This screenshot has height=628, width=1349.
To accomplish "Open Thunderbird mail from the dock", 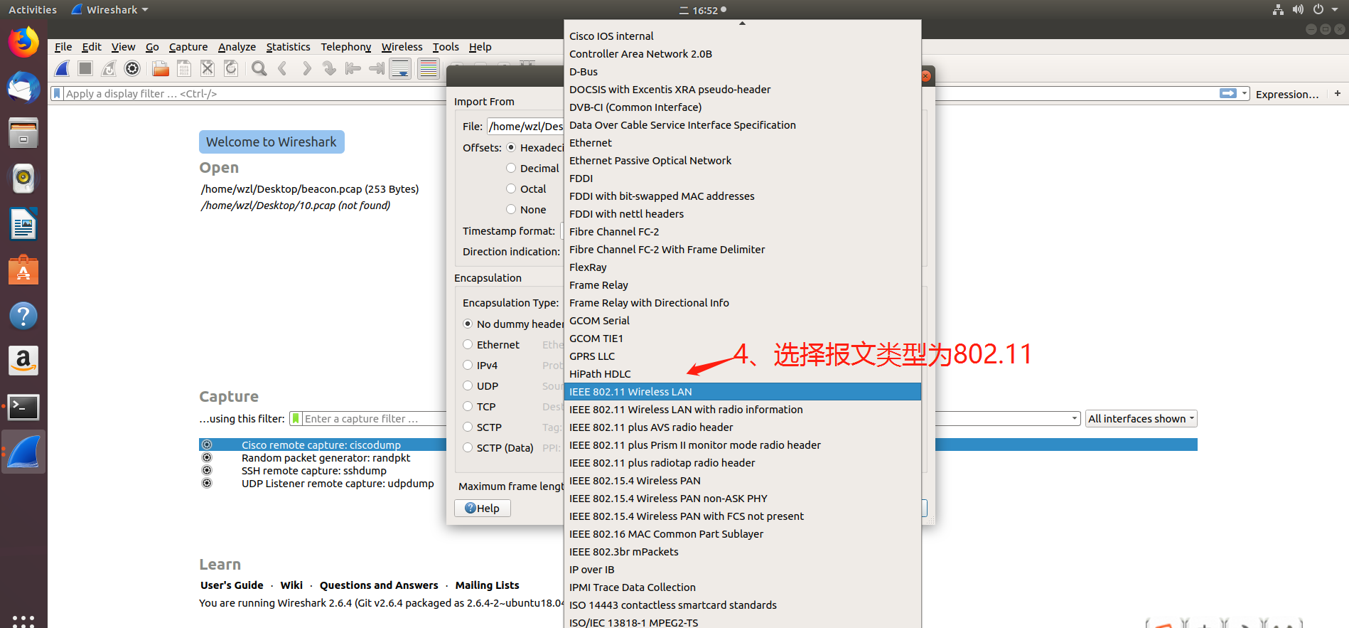I will tap(23, 88).
